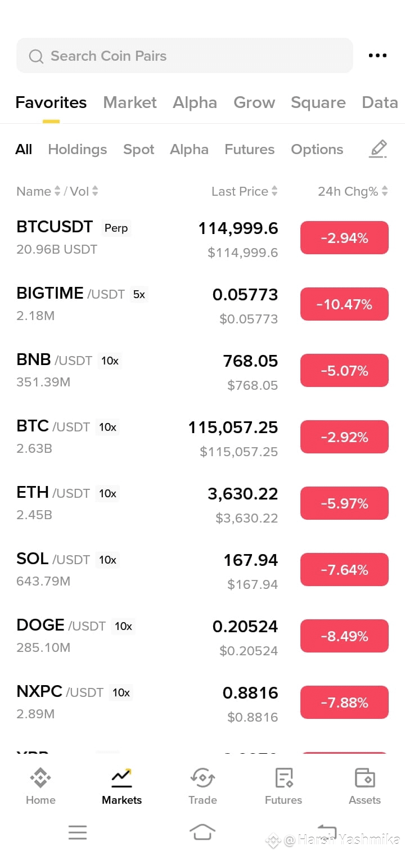The height and width of the screenshot is (855, 405).
Task: Tap the Android recent apps menu icon
Action: pos(78,832)
